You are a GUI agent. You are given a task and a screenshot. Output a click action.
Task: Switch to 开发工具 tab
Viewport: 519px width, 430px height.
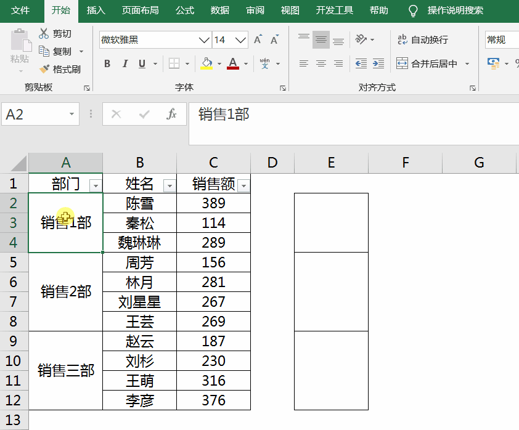coord(334,10)
